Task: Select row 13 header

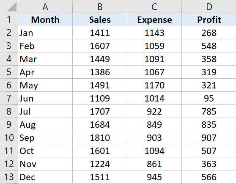Action: click(9, 177)
